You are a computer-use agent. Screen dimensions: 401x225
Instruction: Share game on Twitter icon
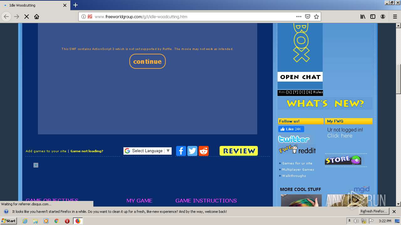pyautogui.click(x=192, y=151)
